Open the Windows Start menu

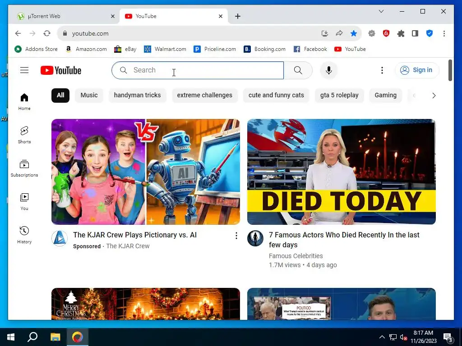11,337
